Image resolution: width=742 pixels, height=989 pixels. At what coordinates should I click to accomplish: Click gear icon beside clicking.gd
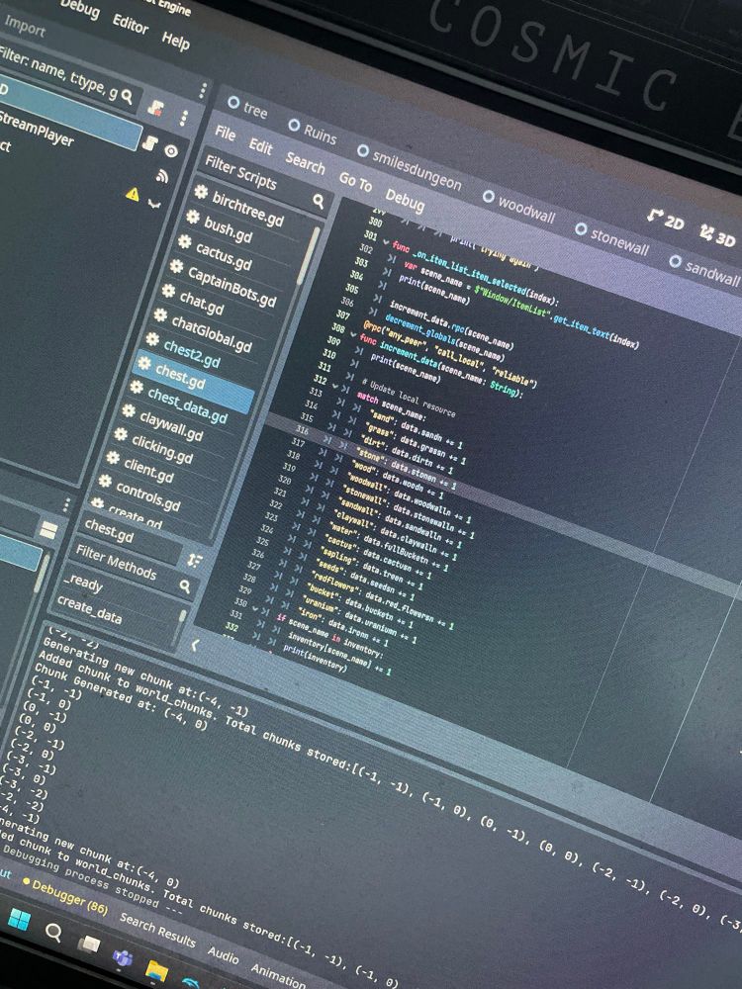coord(121,434)
